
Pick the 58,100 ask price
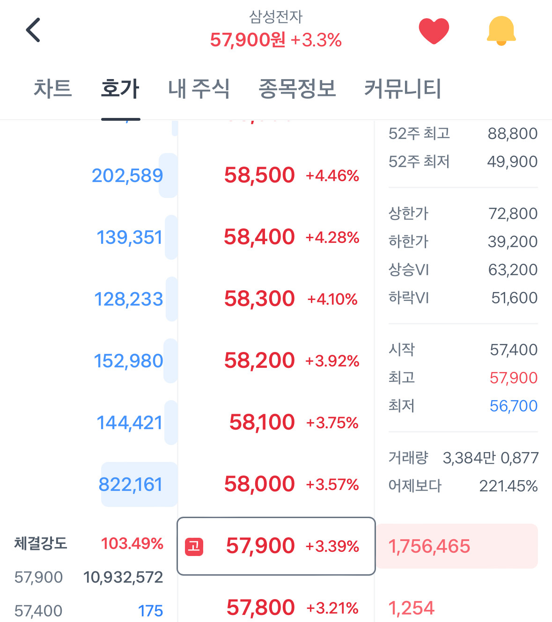pos(276,423)
